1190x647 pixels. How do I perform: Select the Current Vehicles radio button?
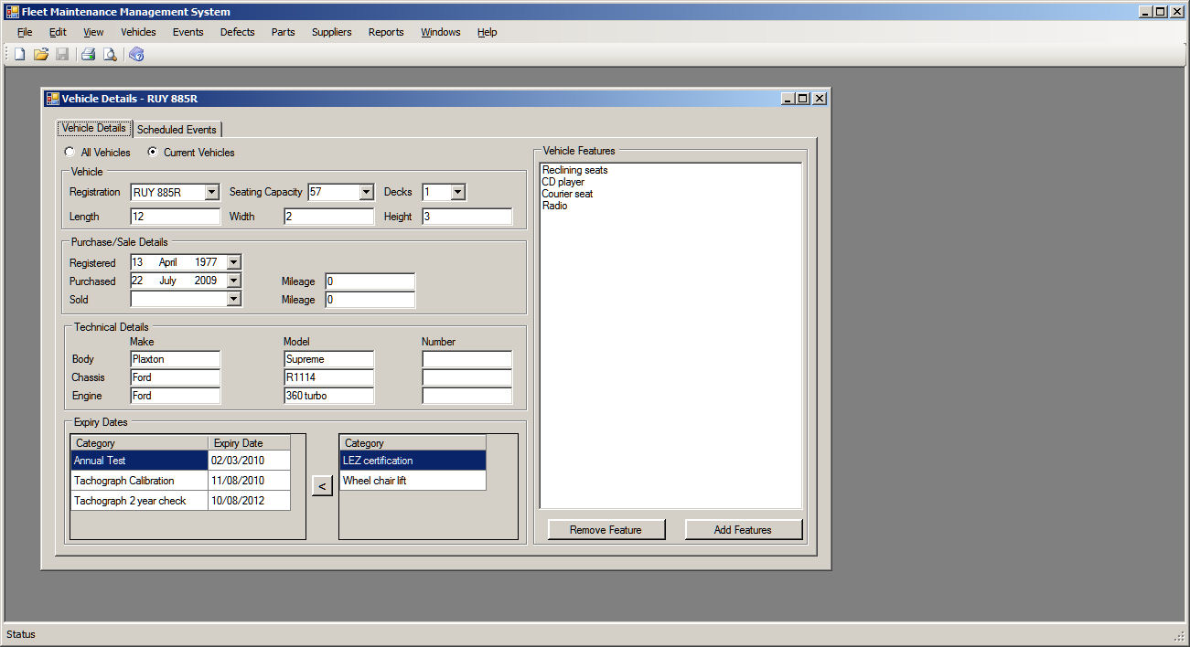pyautogui.click(x=152, y=153)
